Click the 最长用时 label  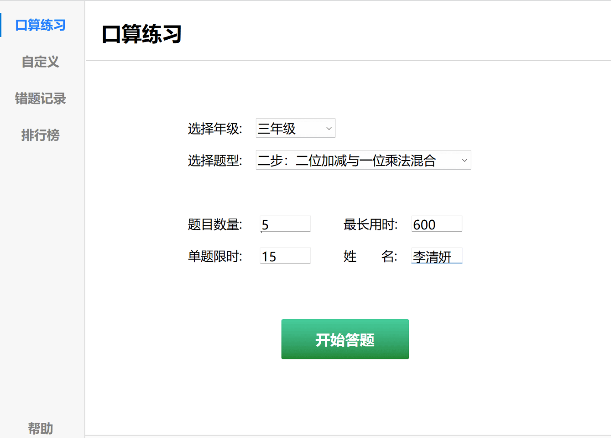(370, 225)
